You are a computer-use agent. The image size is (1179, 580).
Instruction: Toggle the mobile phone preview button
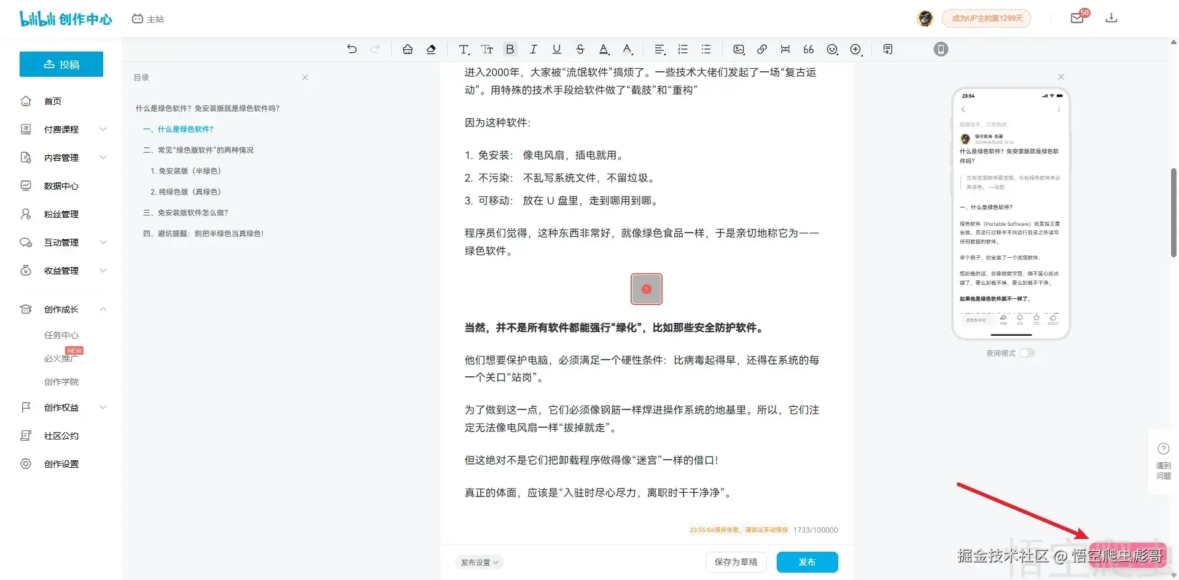coord(941,49)
